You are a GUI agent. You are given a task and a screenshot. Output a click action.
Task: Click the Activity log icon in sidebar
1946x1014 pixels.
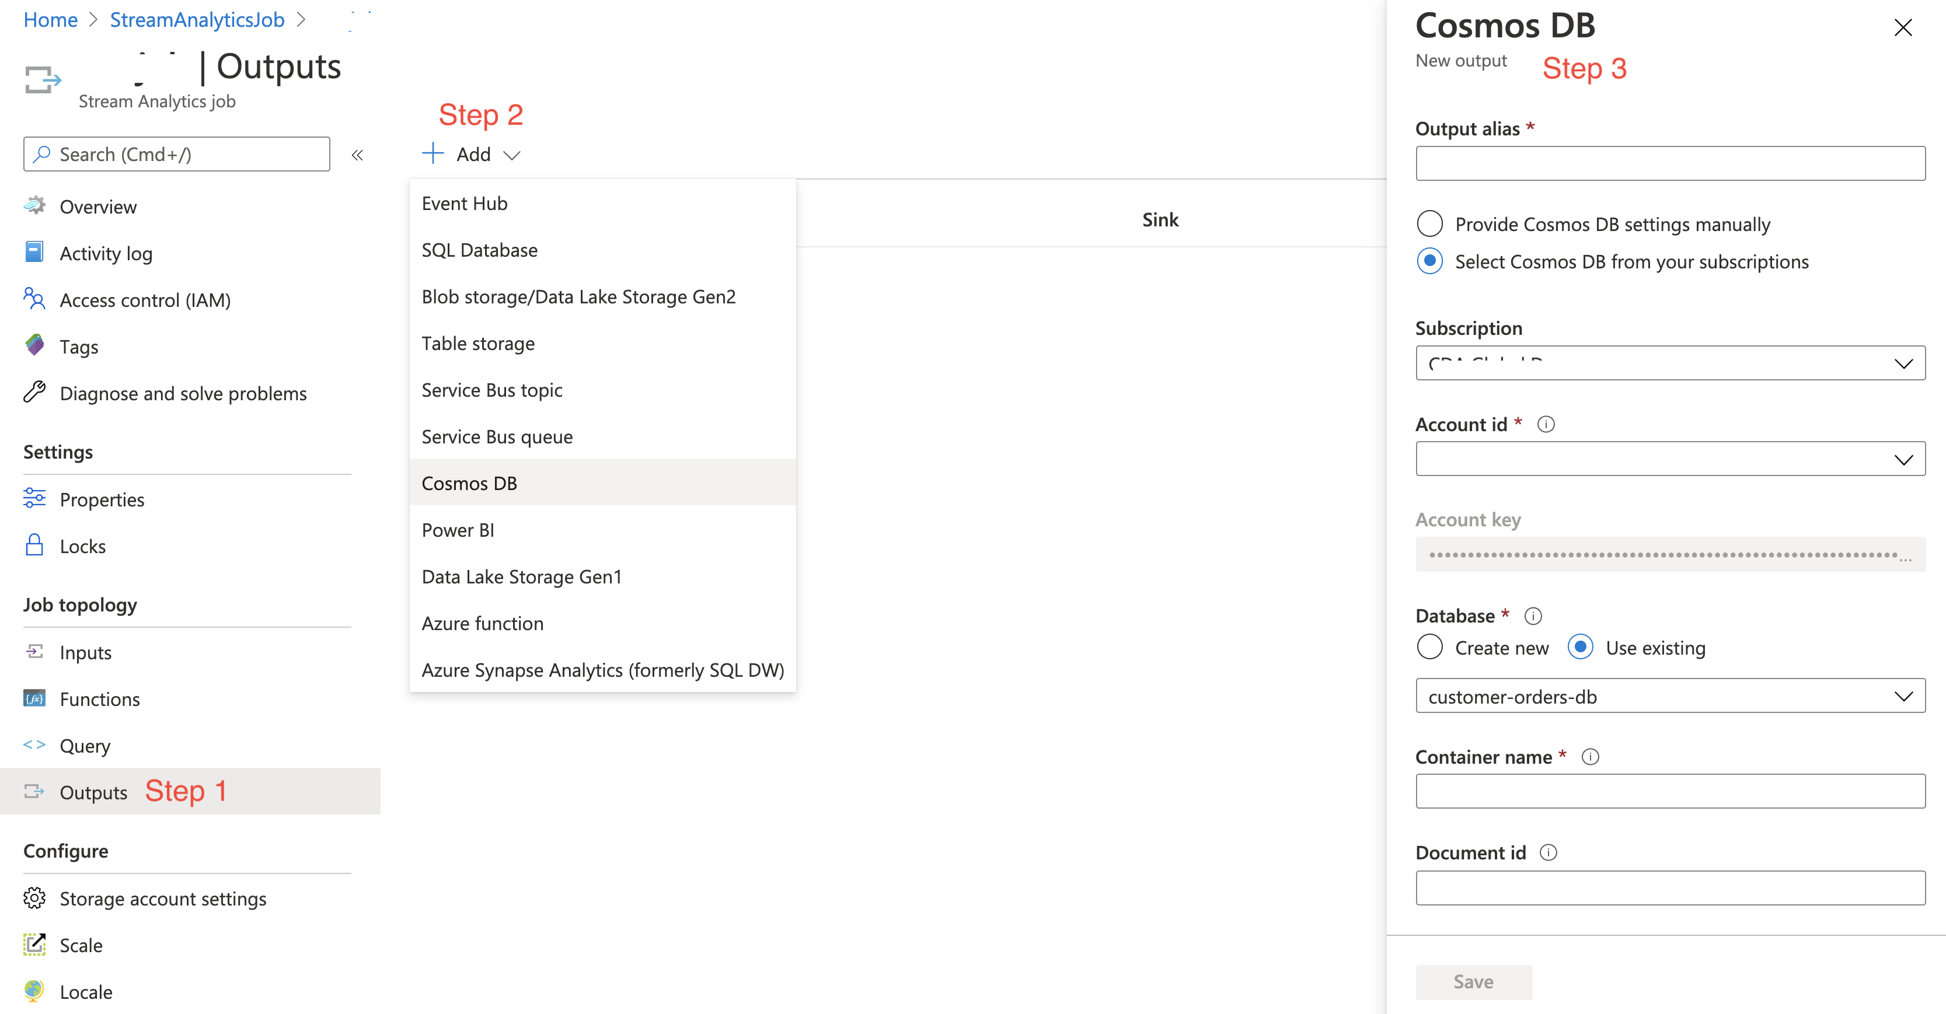click(x=34, y=252)
